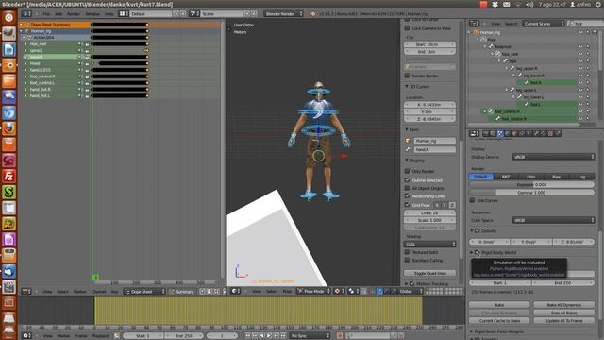This screenshot has height=340, width=604.
Task: Collapse the Action.004 channel group
Action: [x=24, y=38]
